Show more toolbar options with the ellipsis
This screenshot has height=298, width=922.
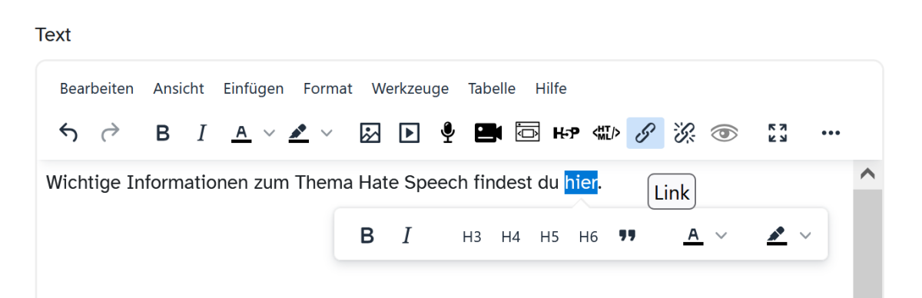coord(831,133)
